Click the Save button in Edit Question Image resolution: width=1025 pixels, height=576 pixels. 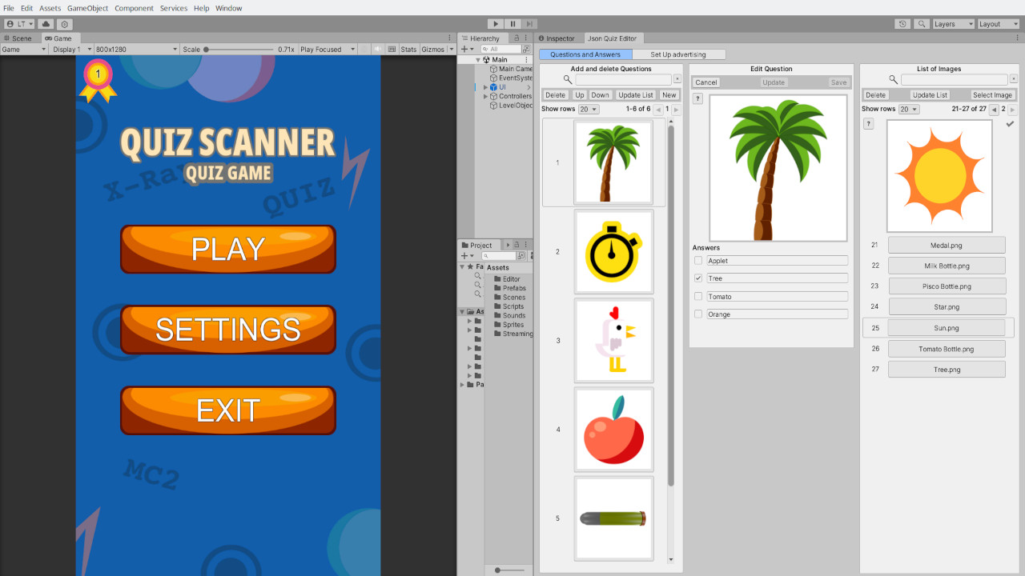(x=838, y=82)
